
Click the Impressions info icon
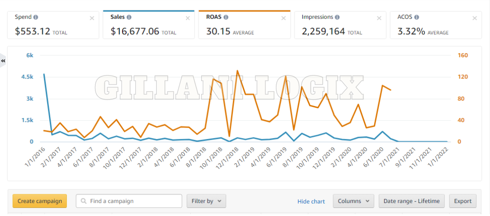tap(337, 17)
